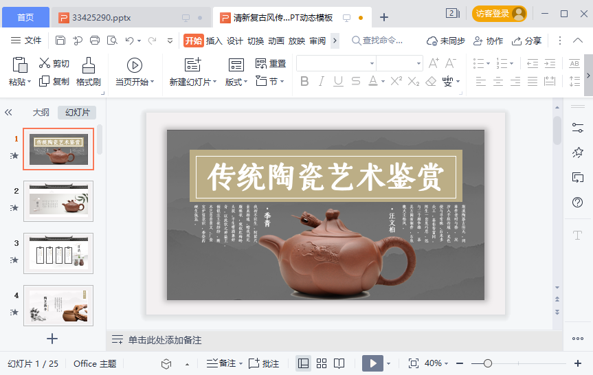Open font size dropdown
593x375 pixels.
tap(418, 63)
